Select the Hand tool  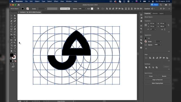(11, 51)
